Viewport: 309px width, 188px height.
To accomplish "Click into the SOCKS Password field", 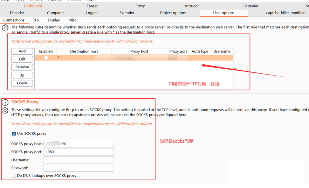I will (79, 168).
